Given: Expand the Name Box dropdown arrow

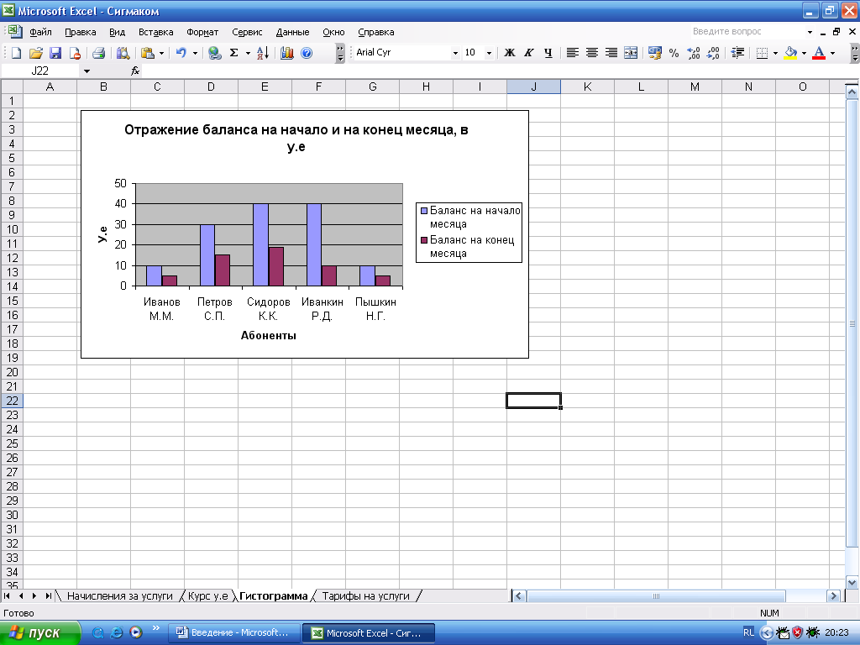Looking at the screenshot, I should (x=86, y=71).
